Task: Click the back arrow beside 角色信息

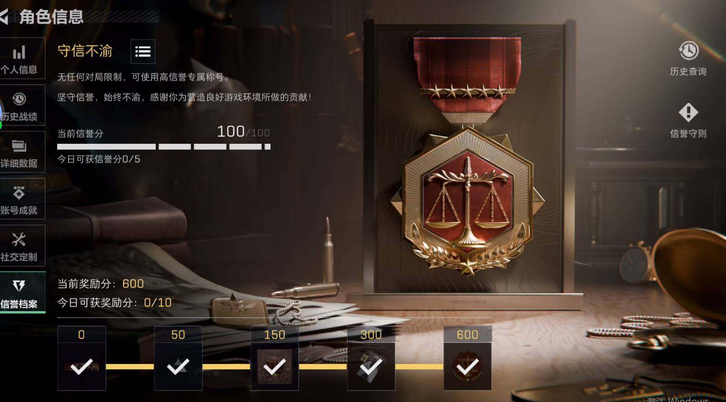Action: point(4,17)
